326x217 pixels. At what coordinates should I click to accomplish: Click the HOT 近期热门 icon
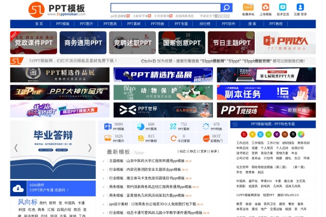click(x=206, y=138)
